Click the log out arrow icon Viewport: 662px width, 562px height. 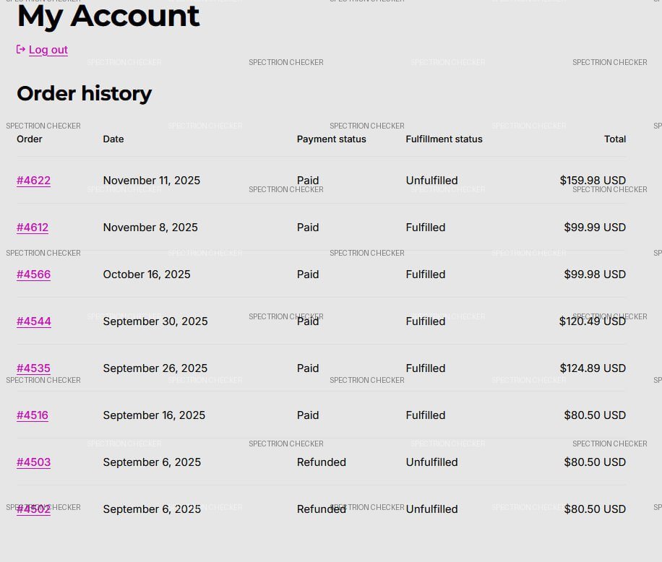pyautogui.click(x=21, y=49)
